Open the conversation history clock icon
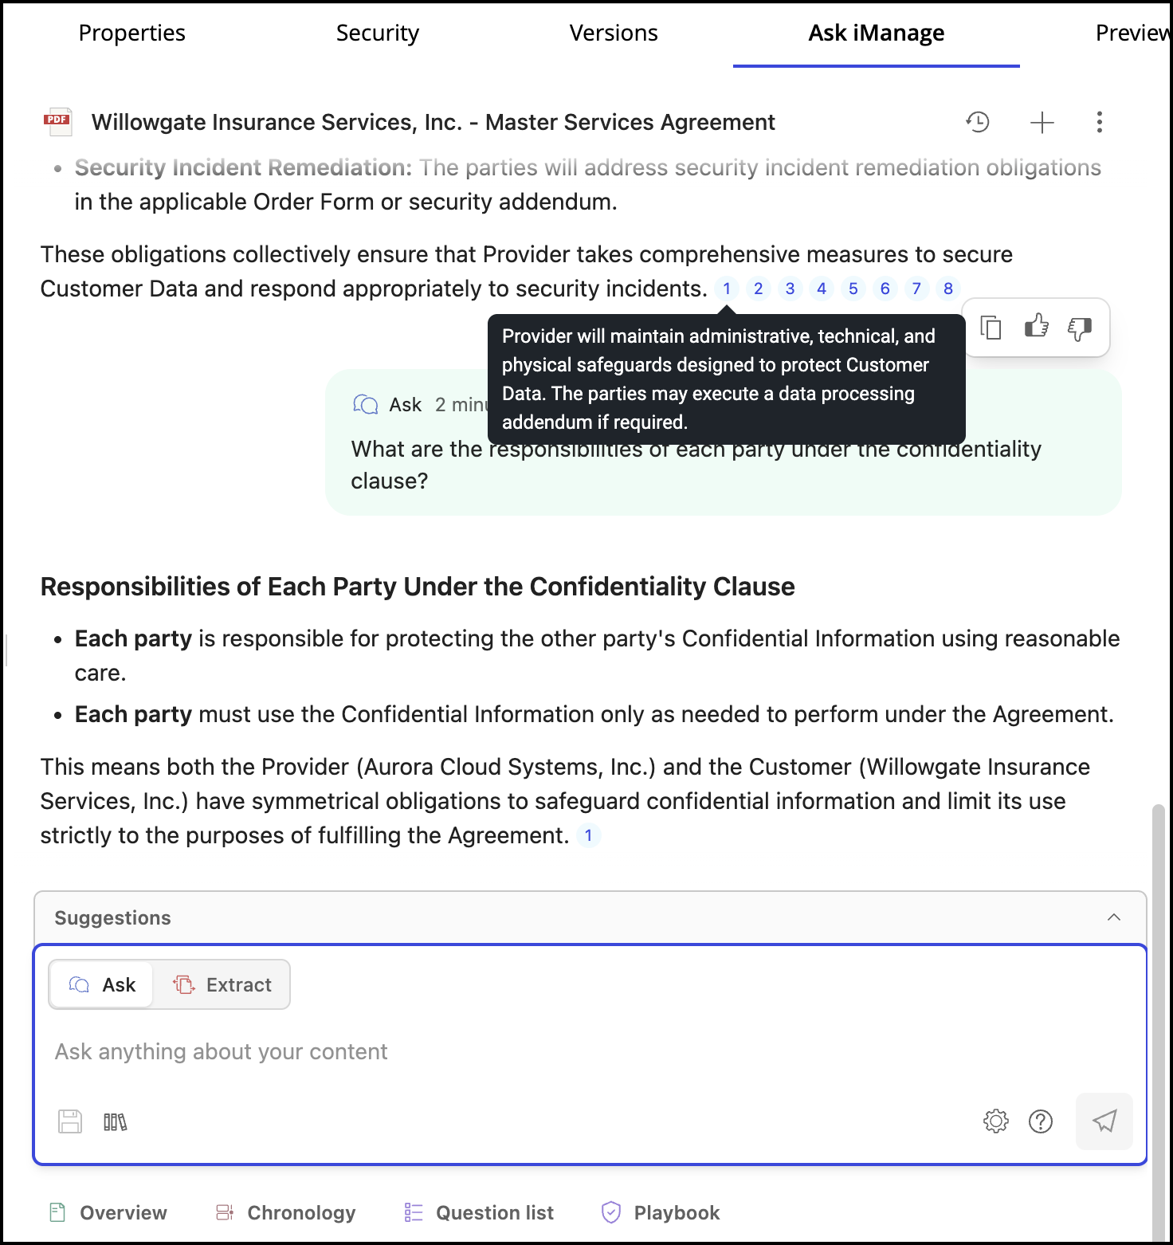This screenshot has width=1173, height=1245. [978, 122]
